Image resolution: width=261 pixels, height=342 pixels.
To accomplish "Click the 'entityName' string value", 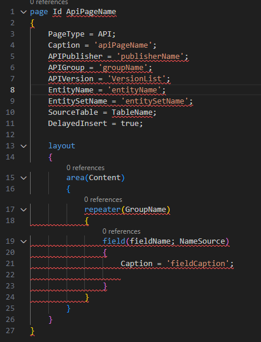I will click(134, 90).
